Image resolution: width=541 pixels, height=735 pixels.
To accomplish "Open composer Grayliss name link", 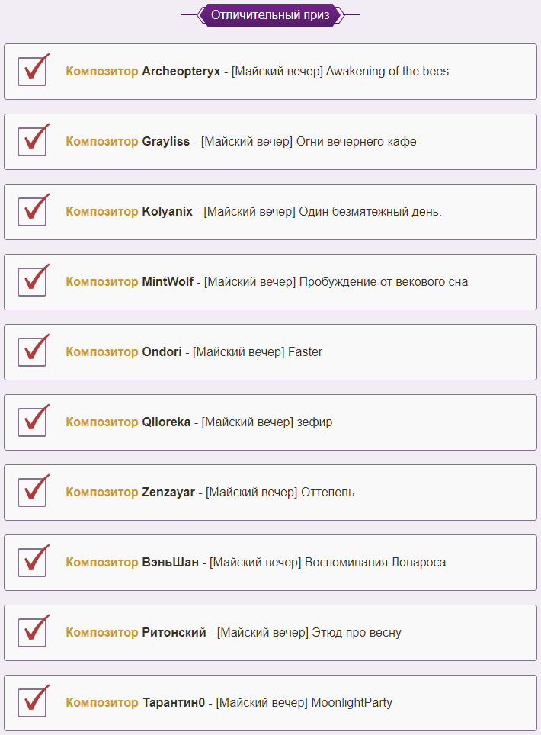I will pyautogui.click(x=166, y=142).
